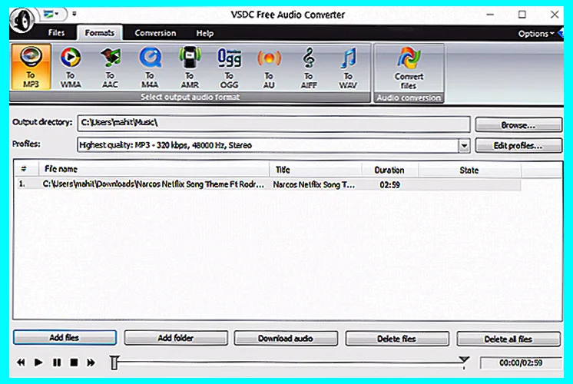Open the Profiles dropdown arrow
573x384 pixels.
[x=464, y=146]
